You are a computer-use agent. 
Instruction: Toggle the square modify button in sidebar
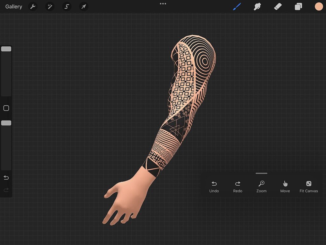point(6,108)
